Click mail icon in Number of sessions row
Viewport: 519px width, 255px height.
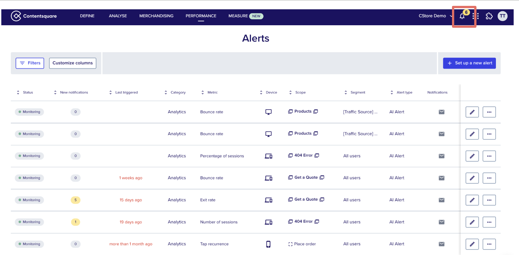pos(442,222)
